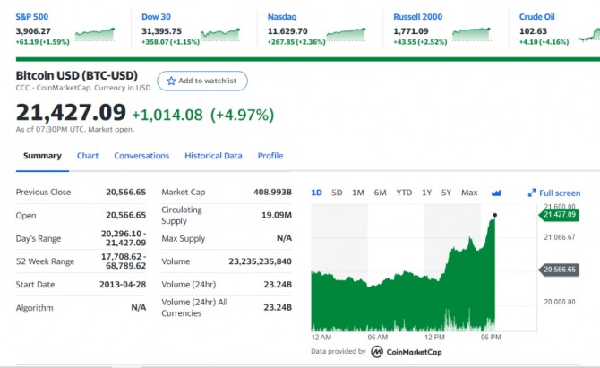Select the YTD chart range
Viewport: 600px width, 368px height.
(x=404, y=193)
